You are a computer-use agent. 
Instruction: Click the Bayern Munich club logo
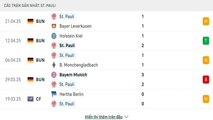[x=54, y=75]
